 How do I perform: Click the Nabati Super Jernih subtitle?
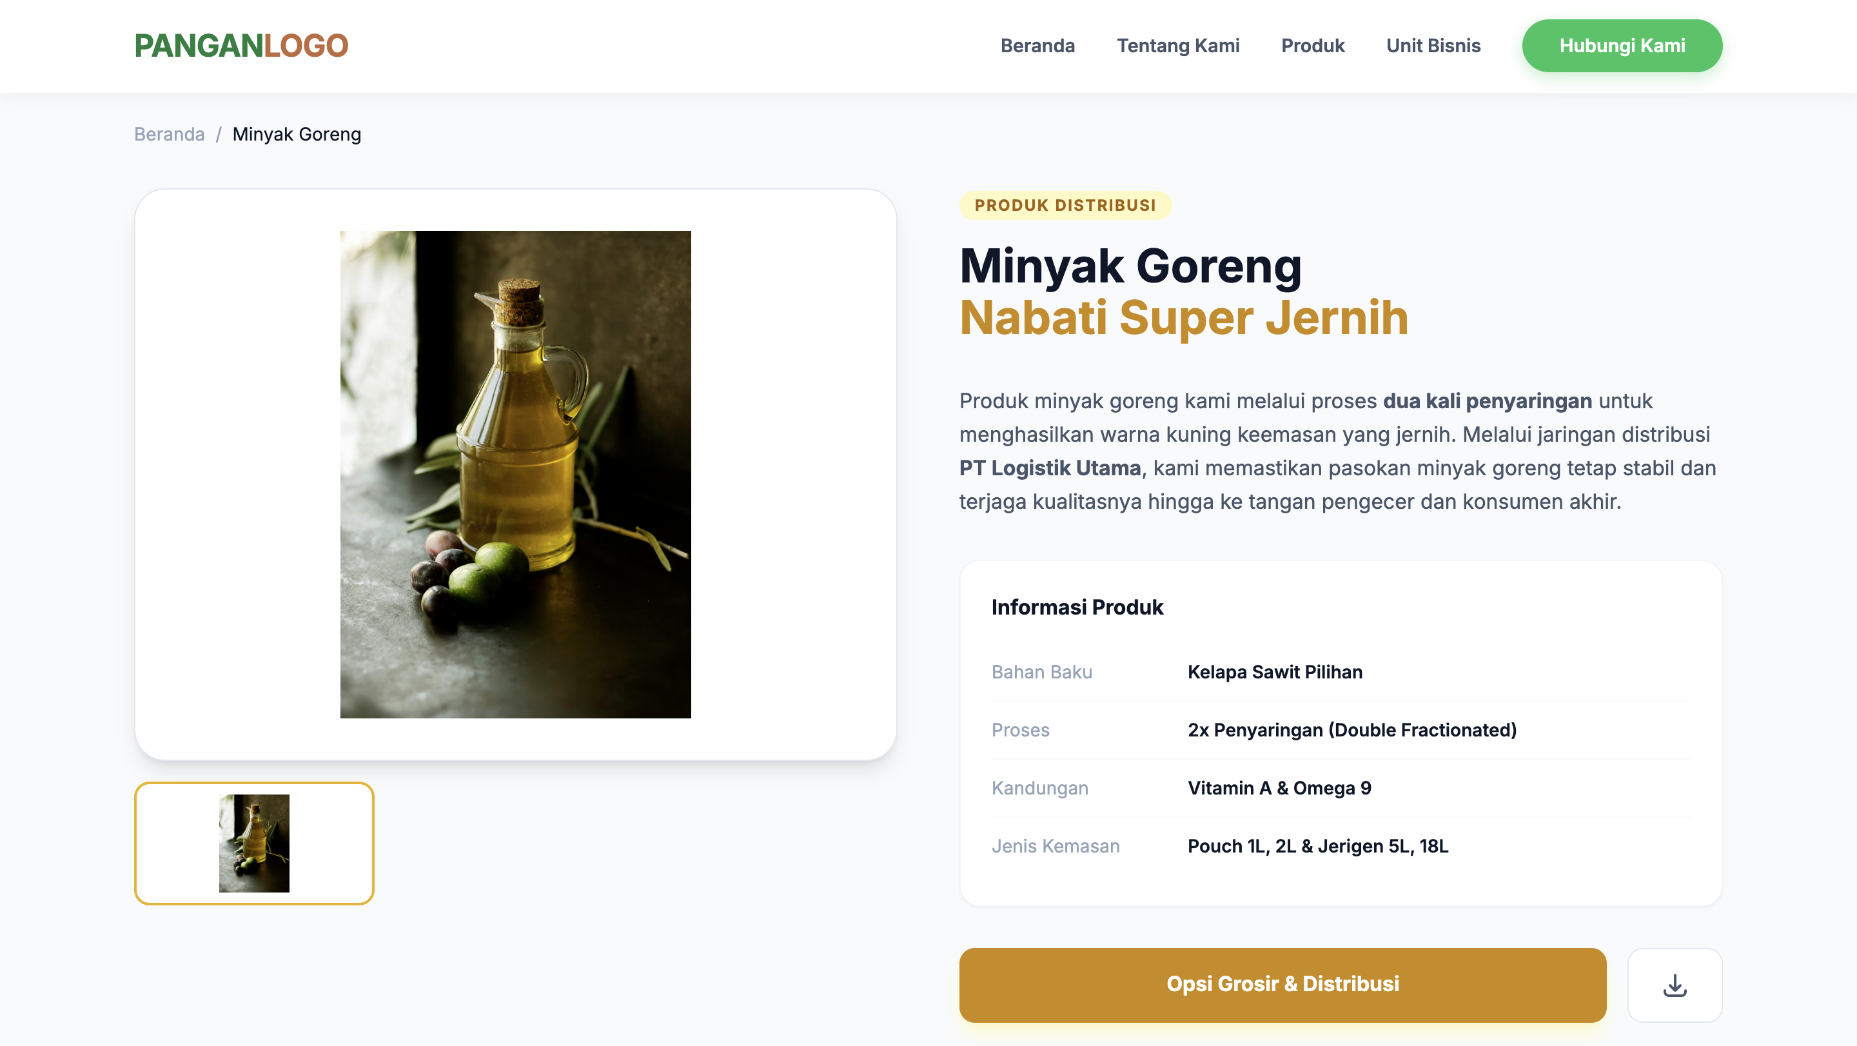click(1183, 317)
